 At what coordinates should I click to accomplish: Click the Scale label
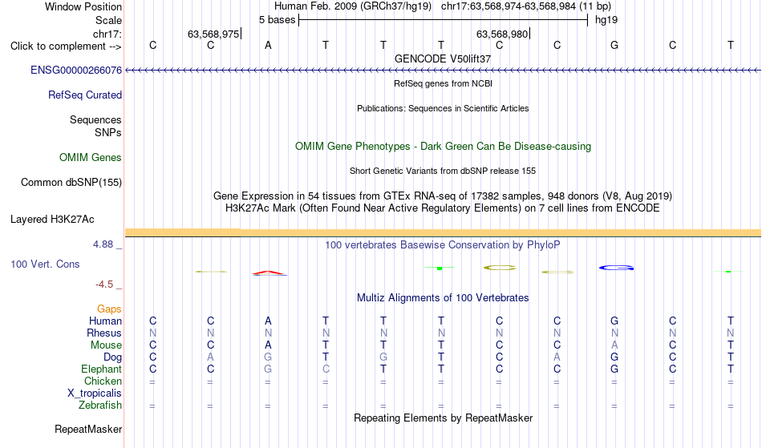pos(109,21)
